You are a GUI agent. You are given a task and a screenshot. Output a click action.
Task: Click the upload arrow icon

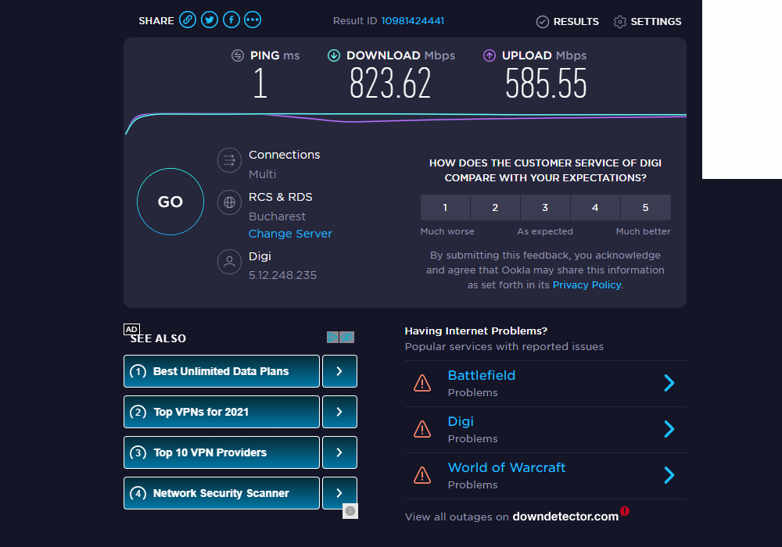pyautogui.click(x=490, y=55)
